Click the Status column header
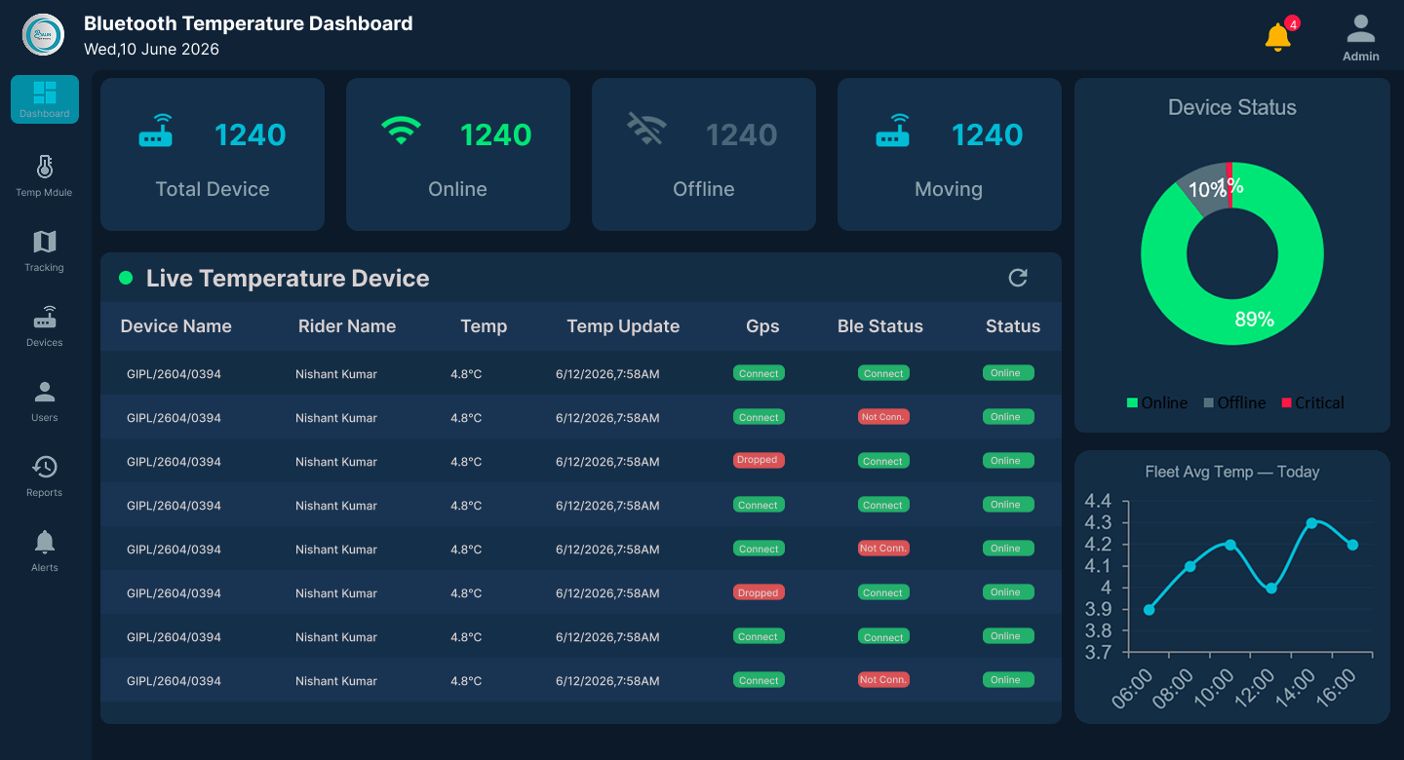This screenshot has width=1404, height=760. point(1013,326)
